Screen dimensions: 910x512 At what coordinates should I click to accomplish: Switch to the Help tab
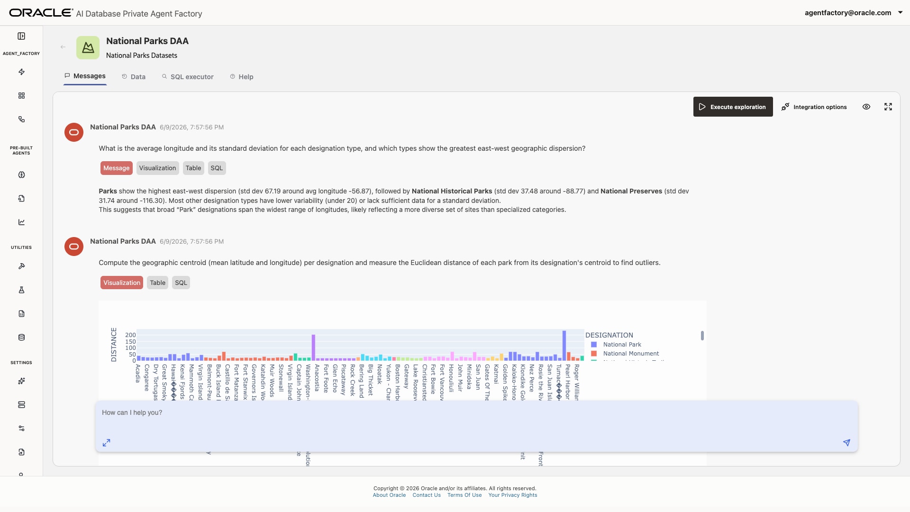[242, 77]
